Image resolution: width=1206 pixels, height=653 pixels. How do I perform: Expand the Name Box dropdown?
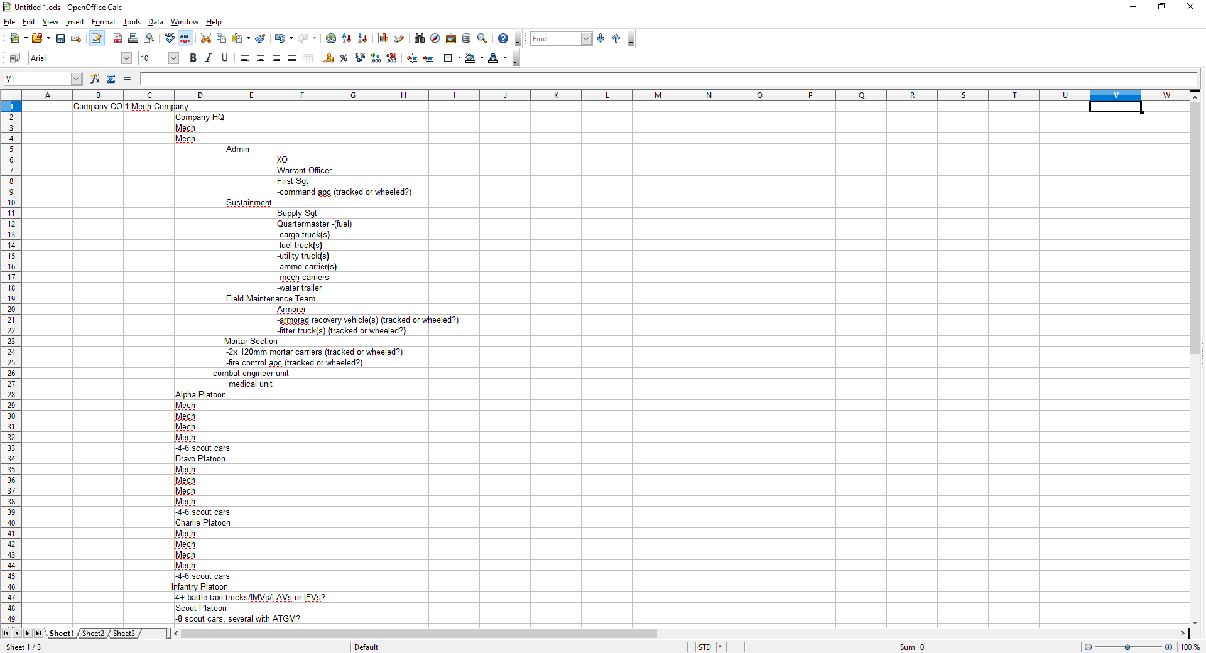point(76,78)
